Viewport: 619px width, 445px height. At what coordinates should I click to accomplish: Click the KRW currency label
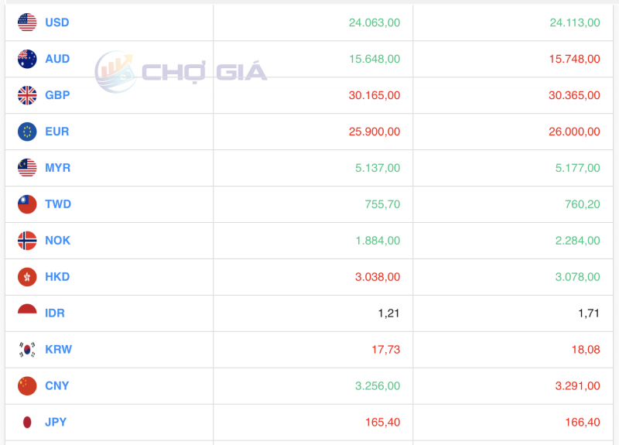tap(58, 350)
